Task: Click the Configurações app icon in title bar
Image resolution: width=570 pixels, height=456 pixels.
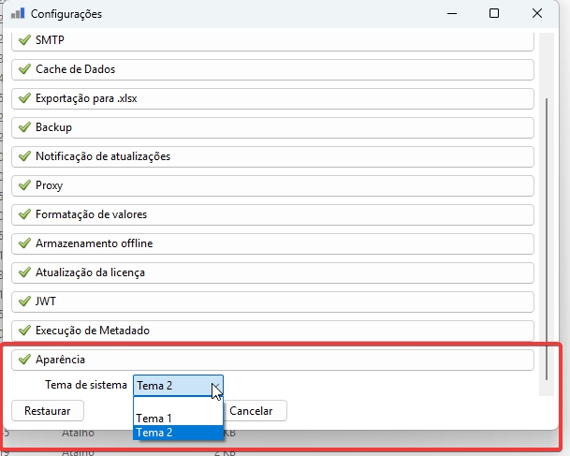Action: [x=17, y=14]
